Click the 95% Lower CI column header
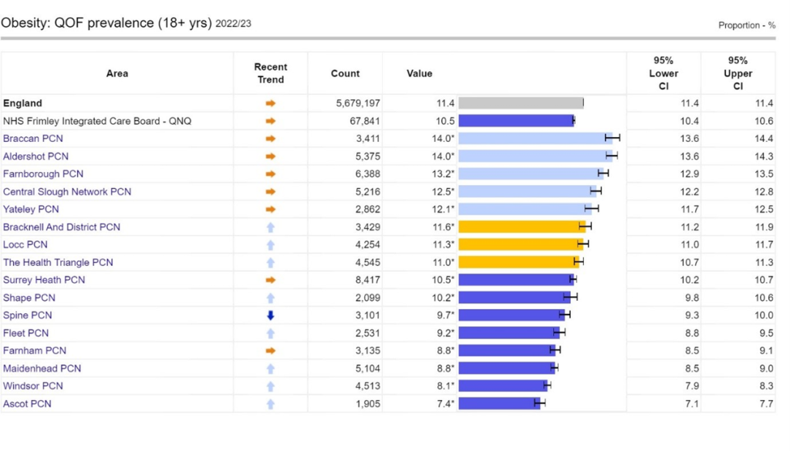 663,73
